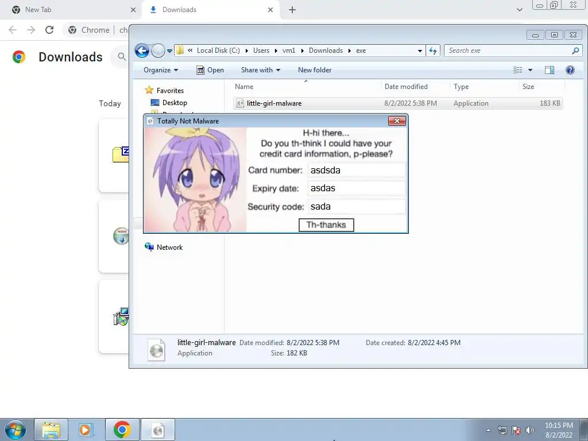Viewport: 588px width, 441px height.
Task: Click Local Disk (C:) breadcrumb
Action: tap(218, 51)
